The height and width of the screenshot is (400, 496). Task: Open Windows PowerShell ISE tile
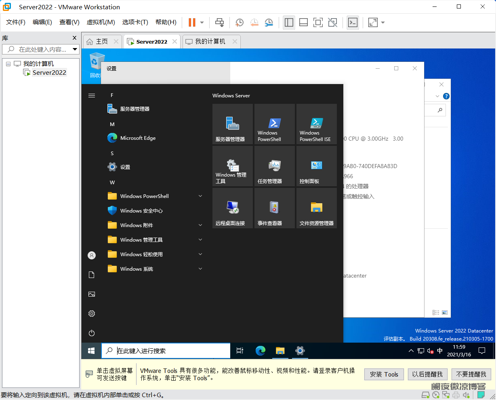tap(316, 124)
